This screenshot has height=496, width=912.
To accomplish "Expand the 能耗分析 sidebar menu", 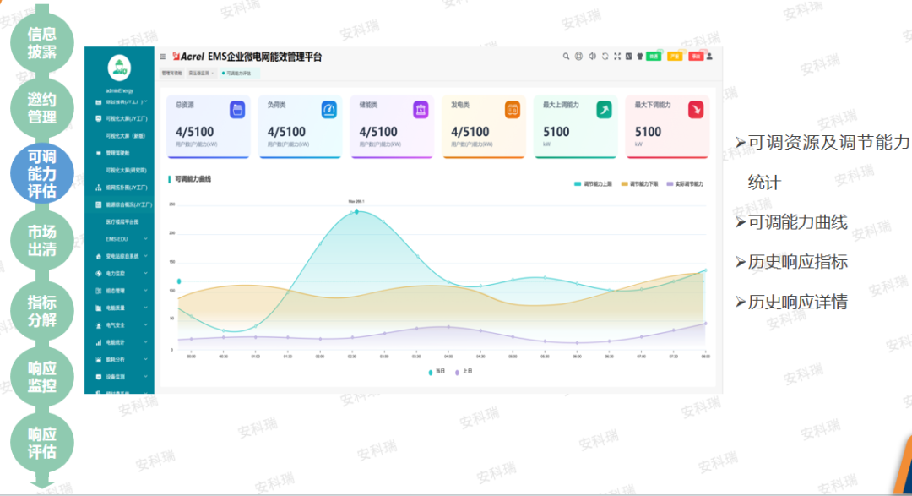I will pos(120,360).
